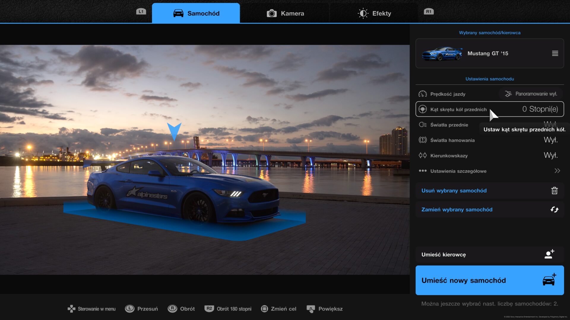Open the Efekty tab
This screenshot has height=320, width=570.
point(374,13)
